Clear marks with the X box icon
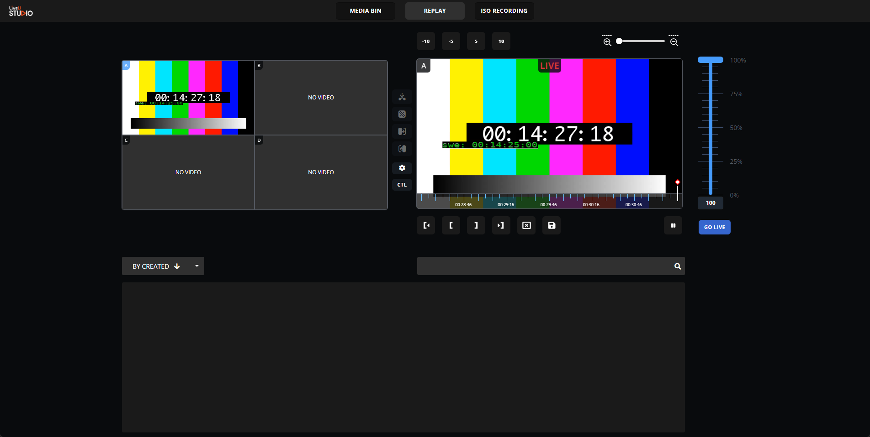The image size is (870, 437). [x=526, y=225]
